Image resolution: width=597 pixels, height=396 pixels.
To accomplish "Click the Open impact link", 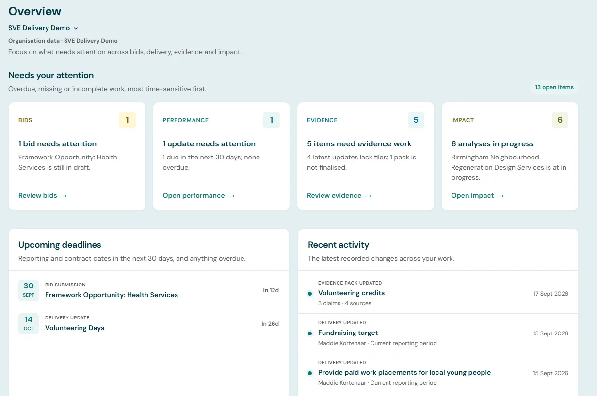I will [x=478, y=196].
